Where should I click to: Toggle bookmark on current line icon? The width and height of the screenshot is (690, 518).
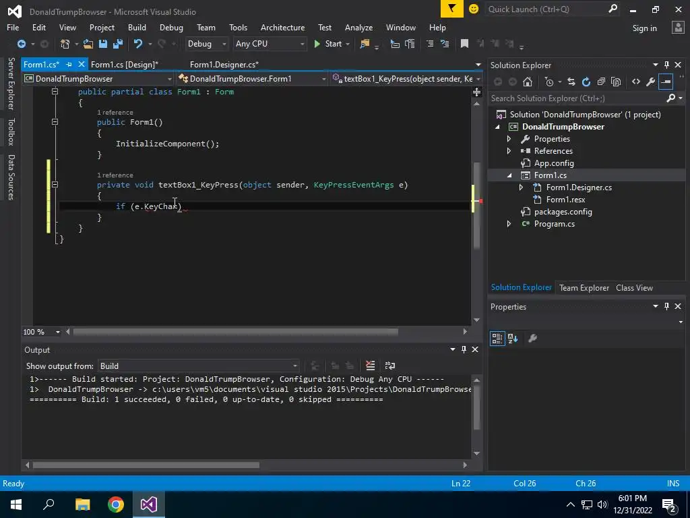pos(464,44)
